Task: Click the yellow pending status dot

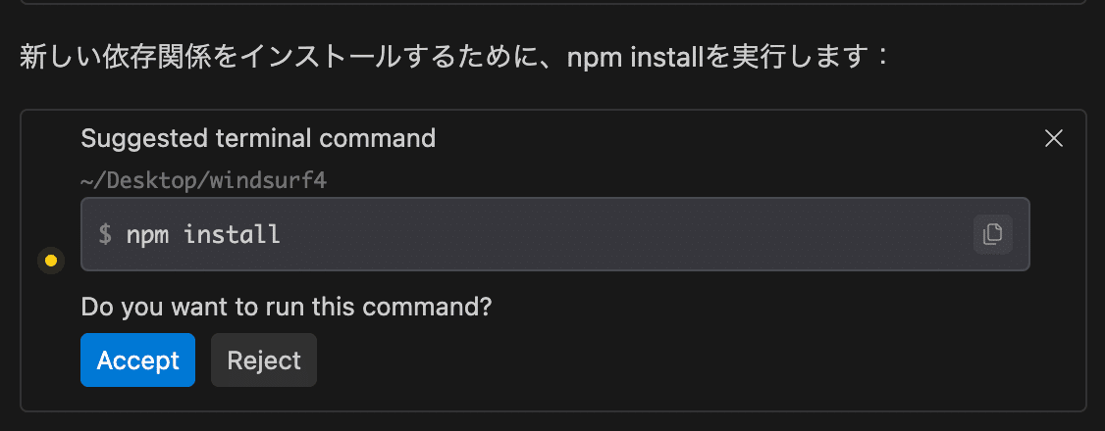Action: (x=50, y=261)
